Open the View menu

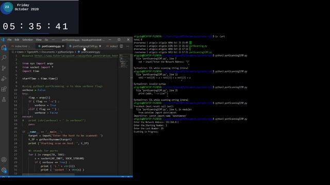pyautogui.click(x=39, y=40)
